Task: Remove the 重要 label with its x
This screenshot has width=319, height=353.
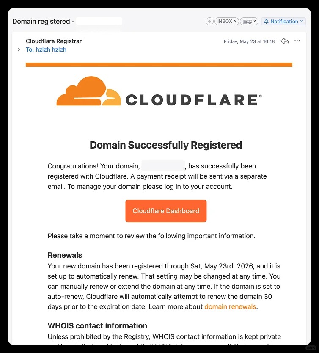Action: coord(255,21)
